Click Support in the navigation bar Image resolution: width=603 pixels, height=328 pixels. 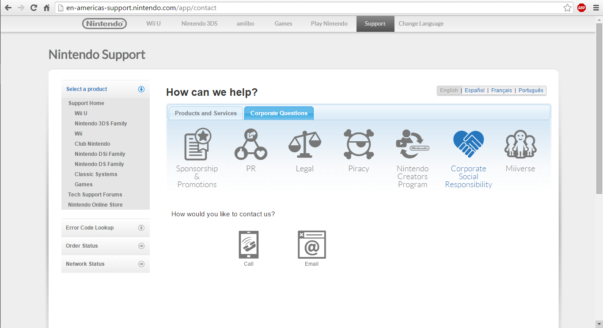pos(375,24)
